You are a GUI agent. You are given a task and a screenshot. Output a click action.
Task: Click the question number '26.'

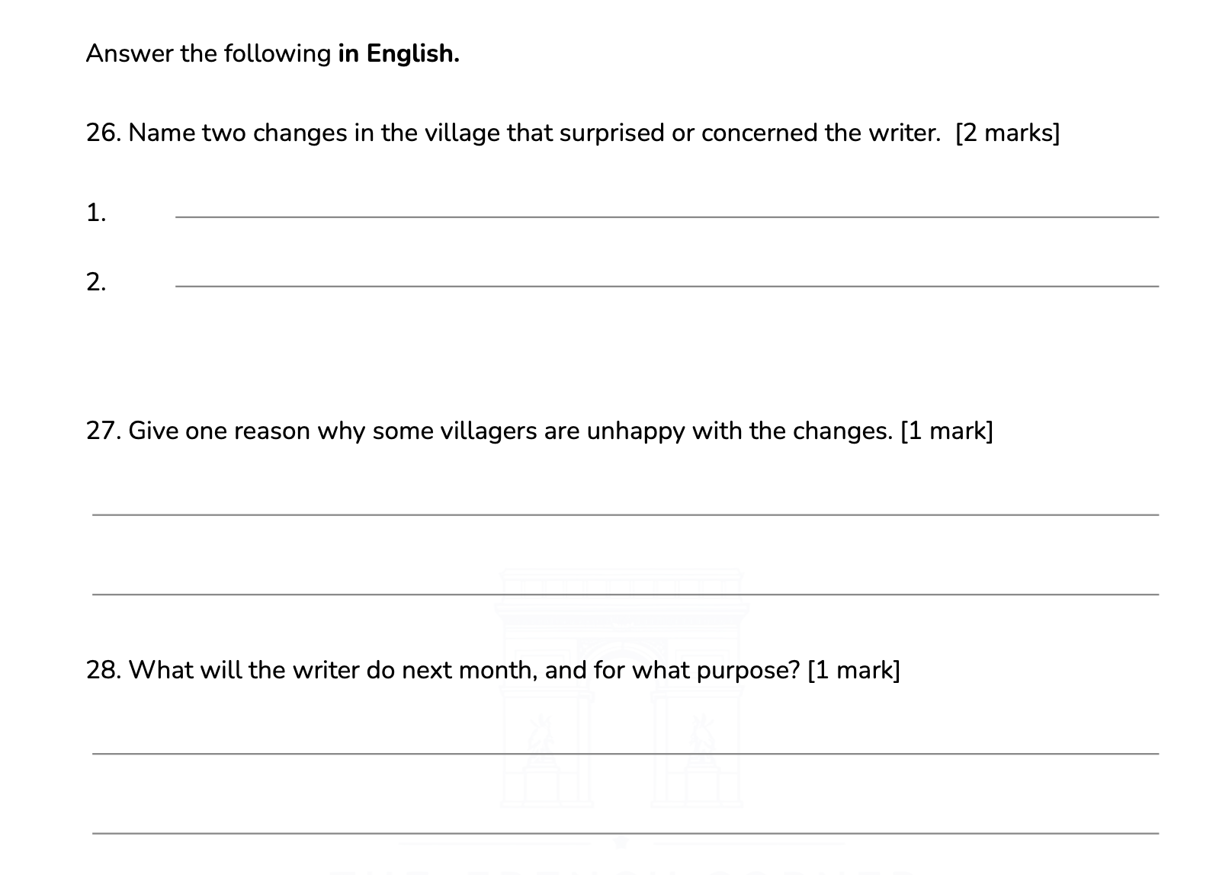point(104,133)
